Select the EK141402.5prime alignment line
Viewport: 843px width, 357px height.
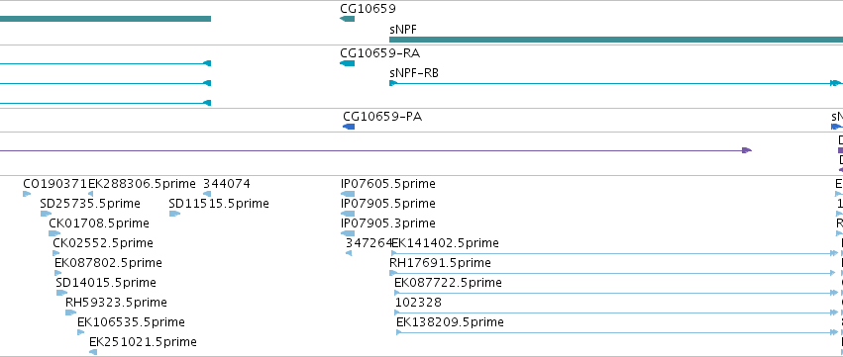(615, 253)
